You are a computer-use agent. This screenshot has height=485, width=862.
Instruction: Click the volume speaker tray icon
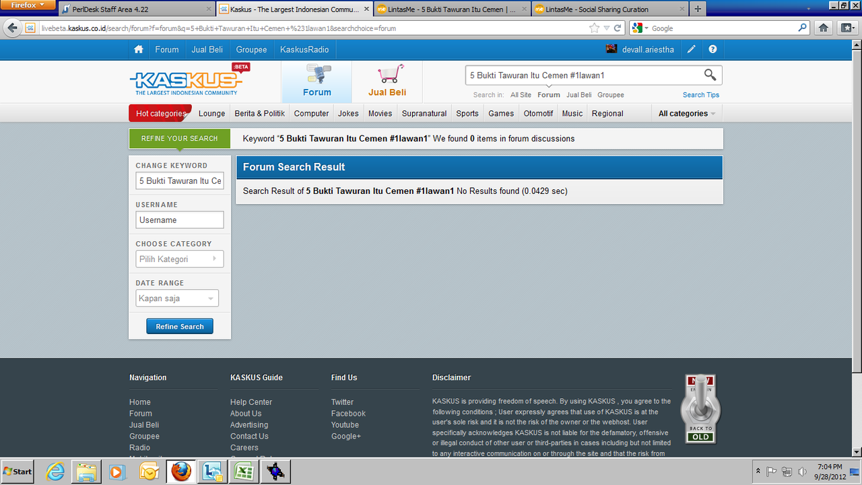tap(801, 472)
